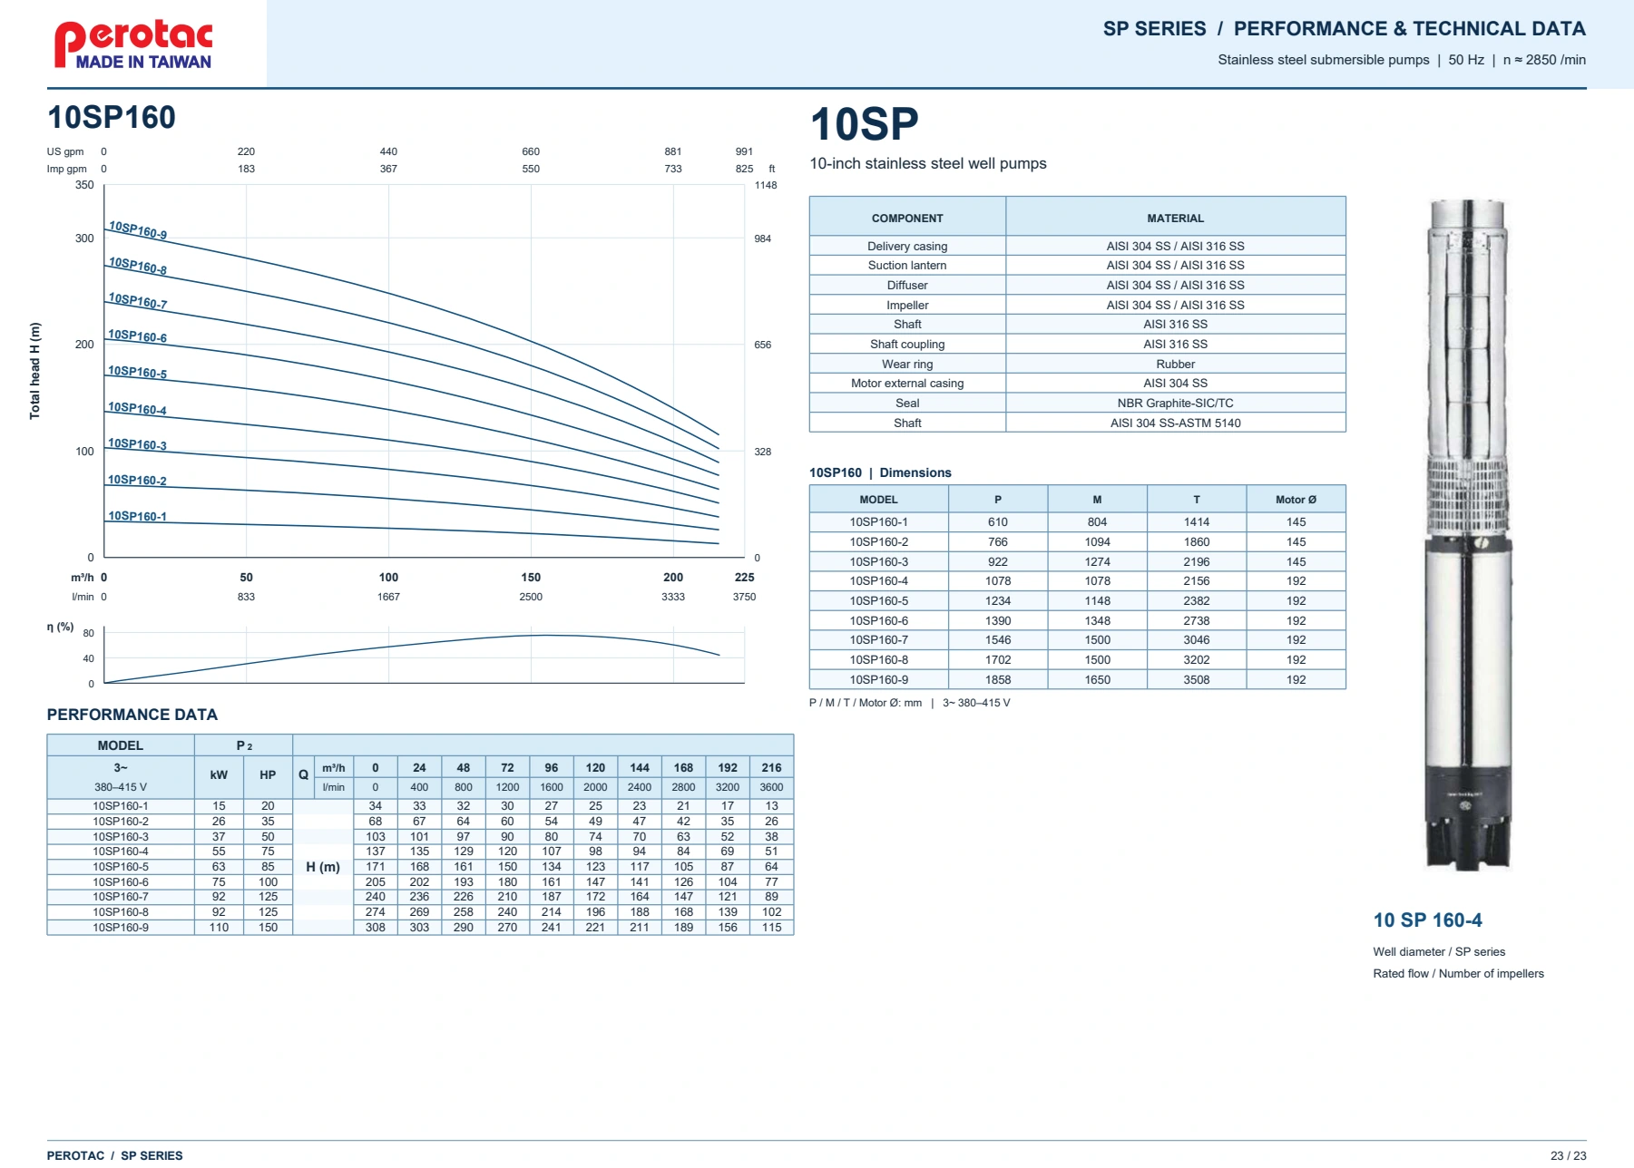Click the 1650 M value cell
This screenshot has height=1168, width=1634.
click(x=1097, y=680)
